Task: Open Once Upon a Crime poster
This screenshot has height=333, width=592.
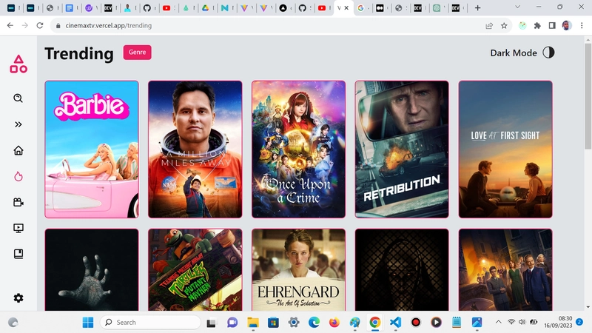Action: coord(299,149)
